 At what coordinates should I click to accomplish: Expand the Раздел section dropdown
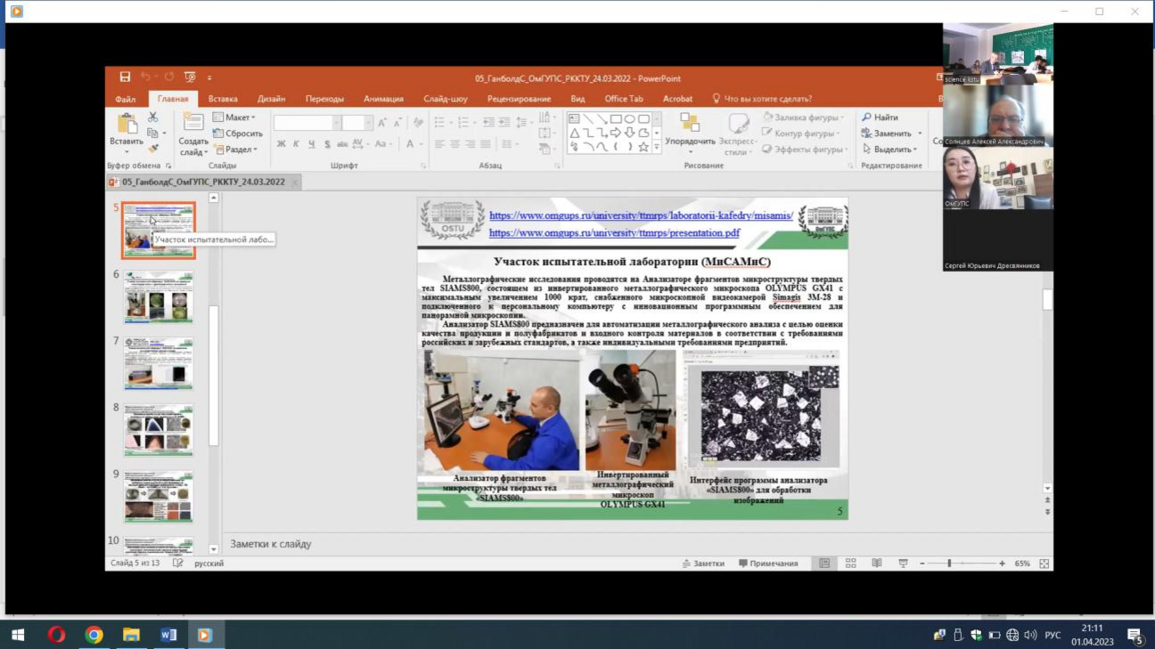click(x=239, y=150)
